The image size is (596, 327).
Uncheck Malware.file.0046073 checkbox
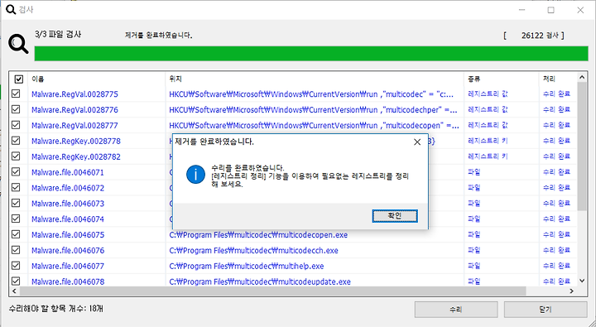16,203
